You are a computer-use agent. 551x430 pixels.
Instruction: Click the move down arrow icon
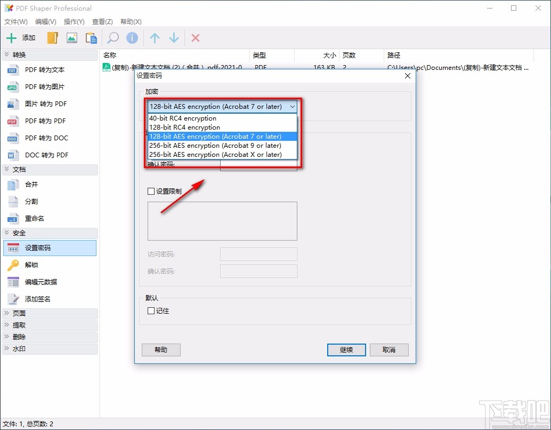pos(174,38)
